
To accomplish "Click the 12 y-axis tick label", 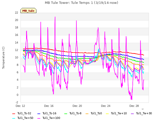I will [16, 50].
